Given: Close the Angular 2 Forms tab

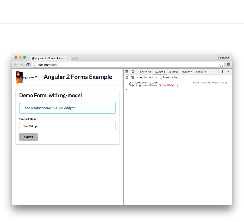Looking at the screenshot, I should pyautogui.click(x=68, y=58).
